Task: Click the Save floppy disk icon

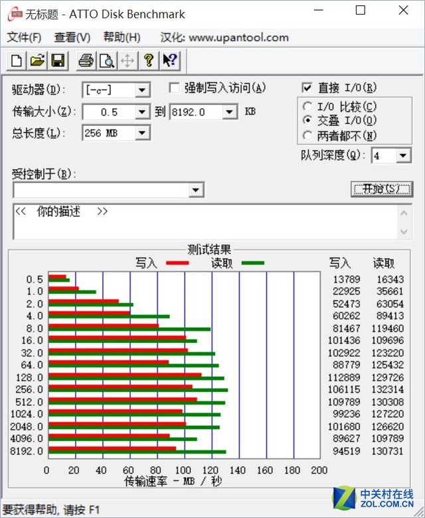Action: click(x=58, y=61)
